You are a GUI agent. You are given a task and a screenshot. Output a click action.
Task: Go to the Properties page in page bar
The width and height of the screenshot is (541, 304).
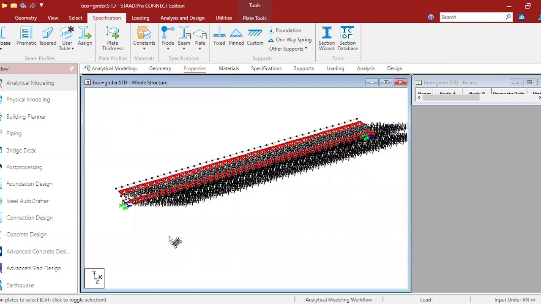(x=194, y=68)
